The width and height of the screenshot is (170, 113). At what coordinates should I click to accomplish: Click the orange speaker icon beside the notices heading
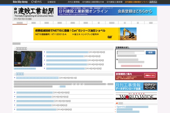point(117,103)
